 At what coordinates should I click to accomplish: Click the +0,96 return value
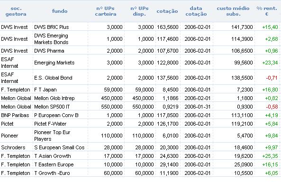coord(272,51)
